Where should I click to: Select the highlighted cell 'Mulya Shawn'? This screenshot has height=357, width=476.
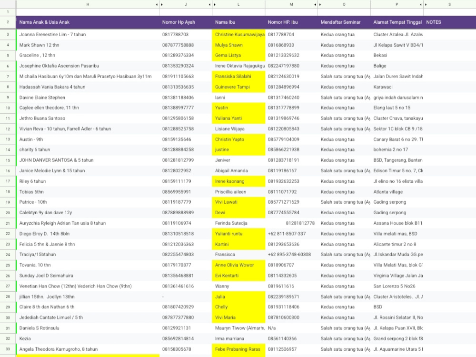pyautogui.click(x=238, y=45)
